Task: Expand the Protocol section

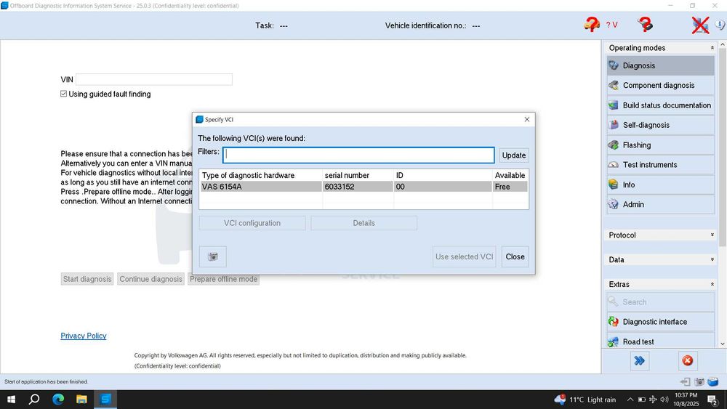Action: tap(712, 235)
